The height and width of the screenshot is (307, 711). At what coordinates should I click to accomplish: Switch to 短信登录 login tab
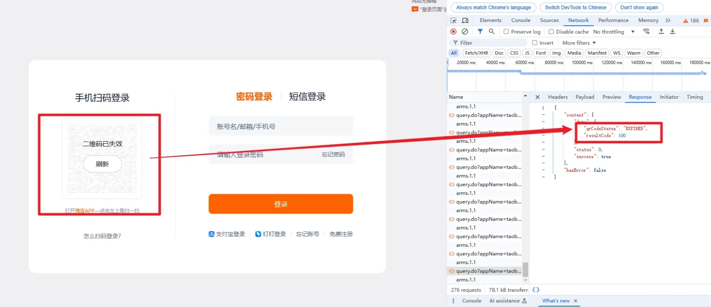coord(307,97)
